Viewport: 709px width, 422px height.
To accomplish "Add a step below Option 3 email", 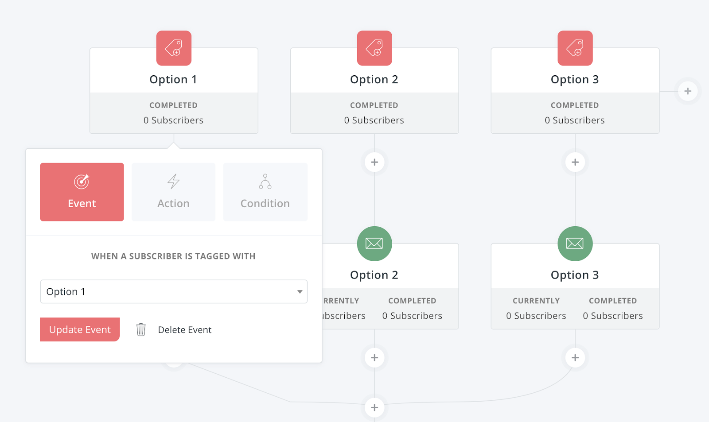I will point(575,357).
